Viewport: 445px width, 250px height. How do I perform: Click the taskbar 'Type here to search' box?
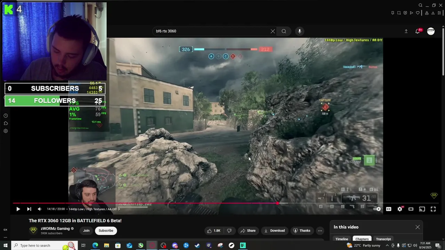coord(44,245)
